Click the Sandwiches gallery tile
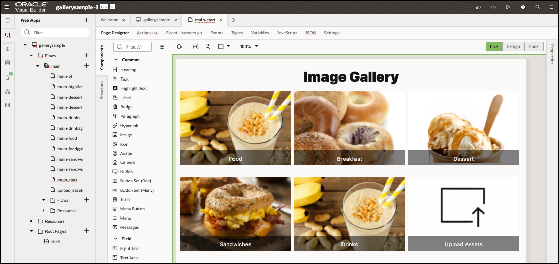 [235, 214]
